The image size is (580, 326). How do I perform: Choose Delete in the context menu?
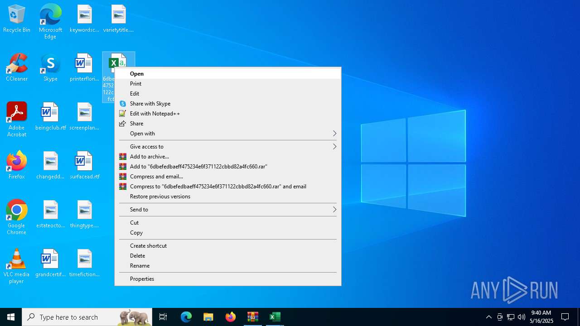click(228, 256)
